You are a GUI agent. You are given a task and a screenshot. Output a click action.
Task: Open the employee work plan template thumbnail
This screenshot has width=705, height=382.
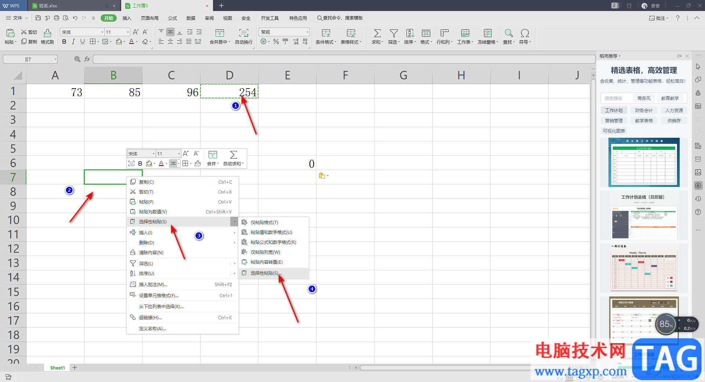coord(644,162)
